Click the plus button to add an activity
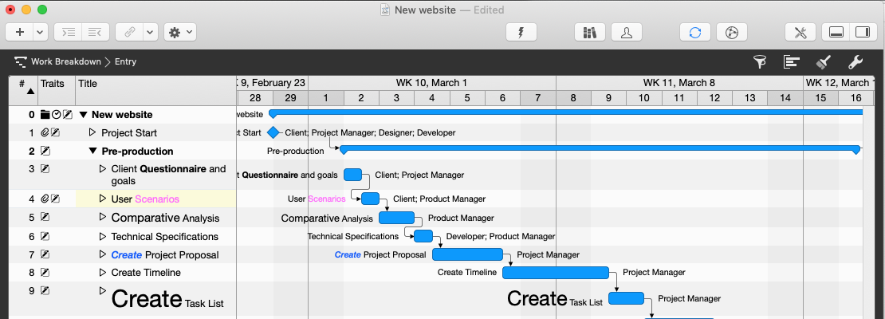Screen dimensions: 885x319 click(x=19, y=32)
